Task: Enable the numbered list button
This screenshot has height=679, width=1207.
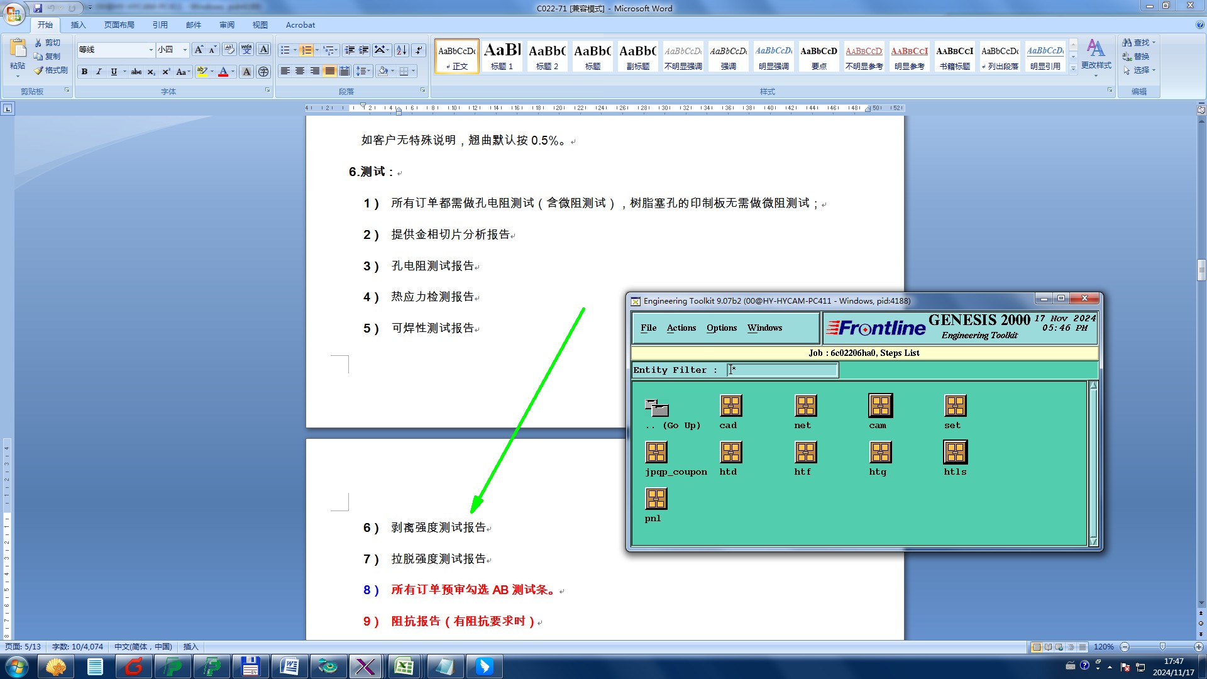Action: tap(306, 50)
